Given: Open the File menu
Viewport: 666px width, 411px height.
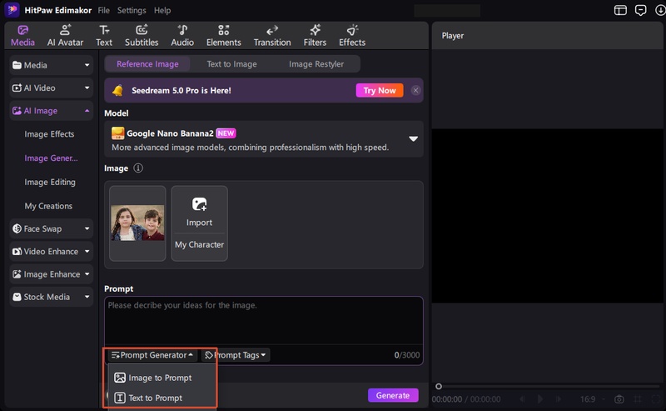Looking at the screenshot, I should 103,10.
